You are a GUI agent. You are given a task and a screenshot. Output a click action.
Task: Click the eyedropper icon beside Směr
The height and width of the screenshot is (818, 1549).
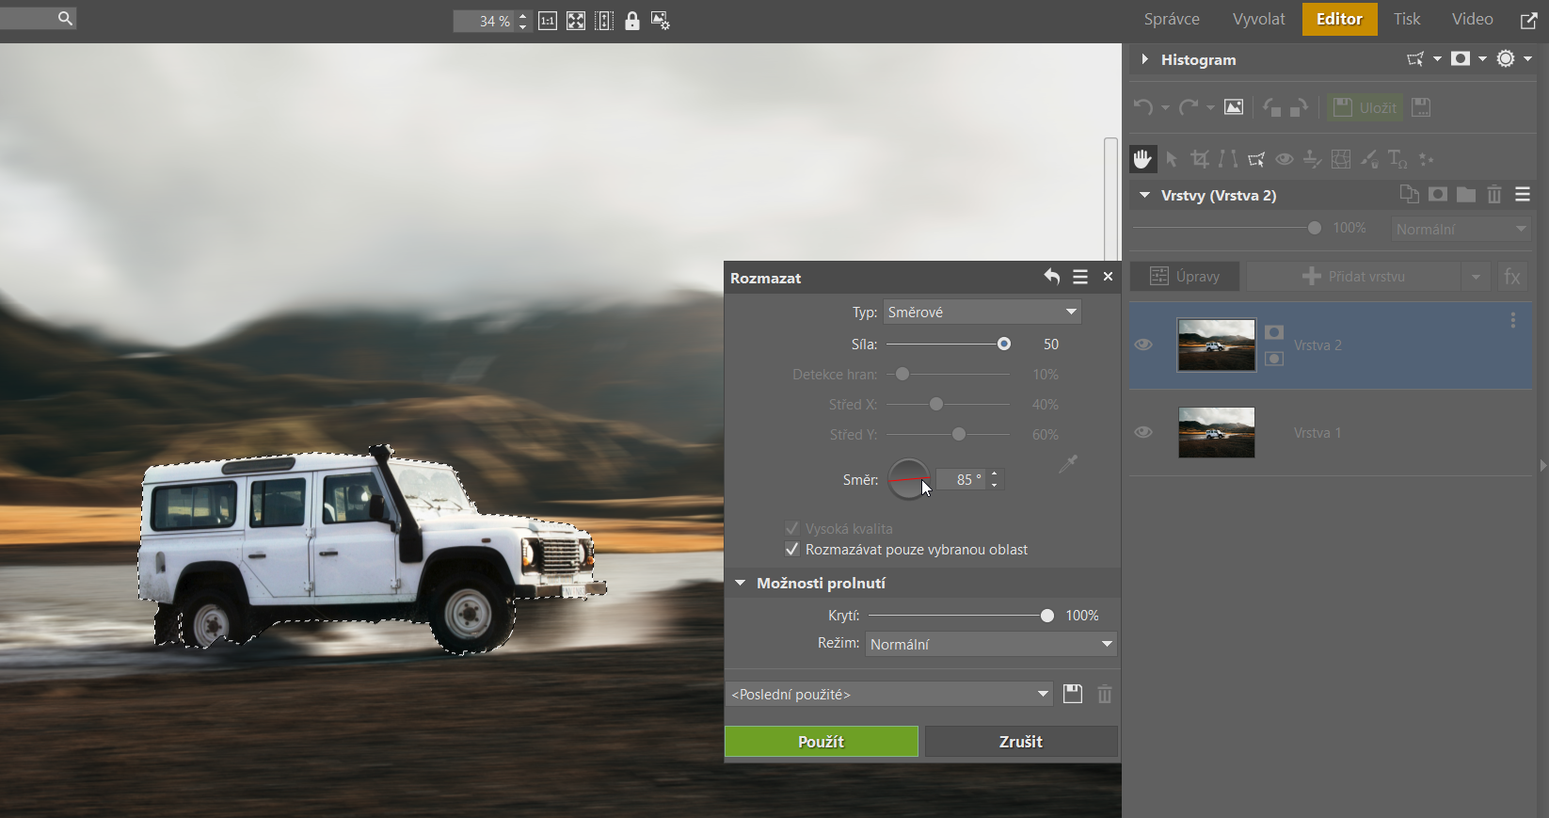(1067, 464)
